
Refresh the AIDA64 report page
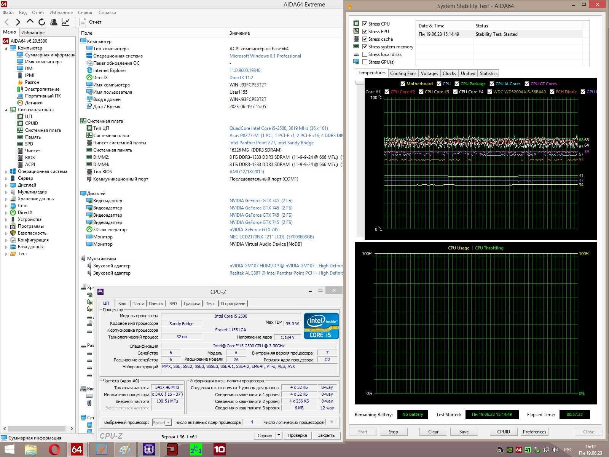[42, 22]
